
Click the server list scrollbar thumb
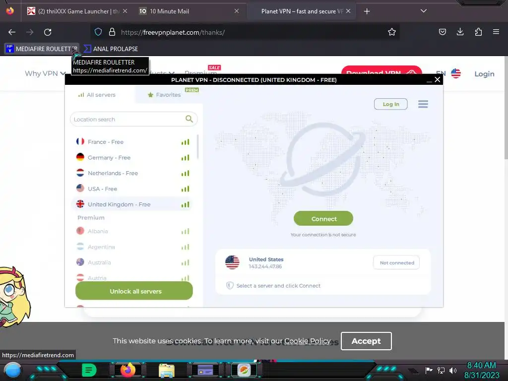click(x=197, y=147)
